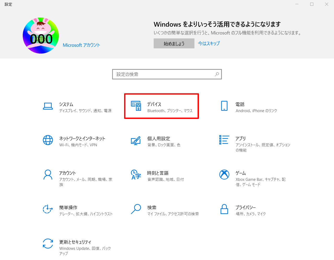Focus the 設定の検索 search box

[x=163, y=74]
